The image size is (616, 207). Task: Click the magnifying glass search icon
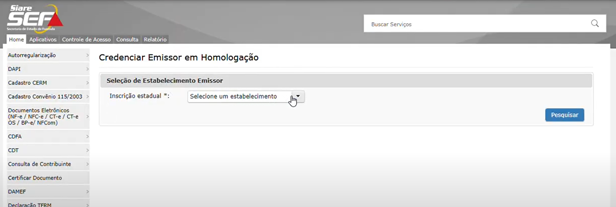595,24
